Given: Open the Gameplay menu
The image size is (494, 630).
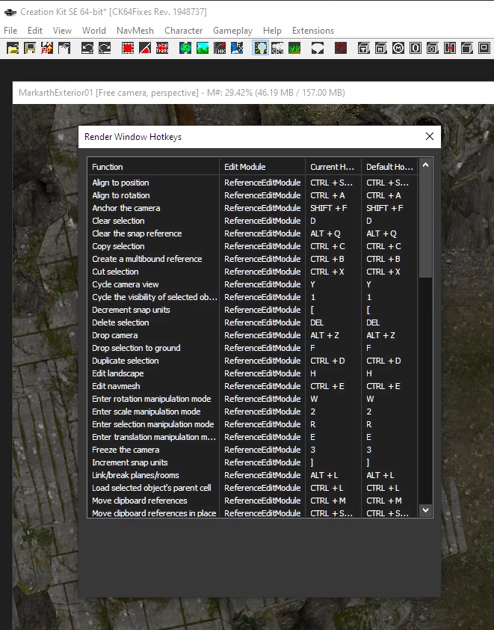Looking at the screenshot, I should 232,31.
